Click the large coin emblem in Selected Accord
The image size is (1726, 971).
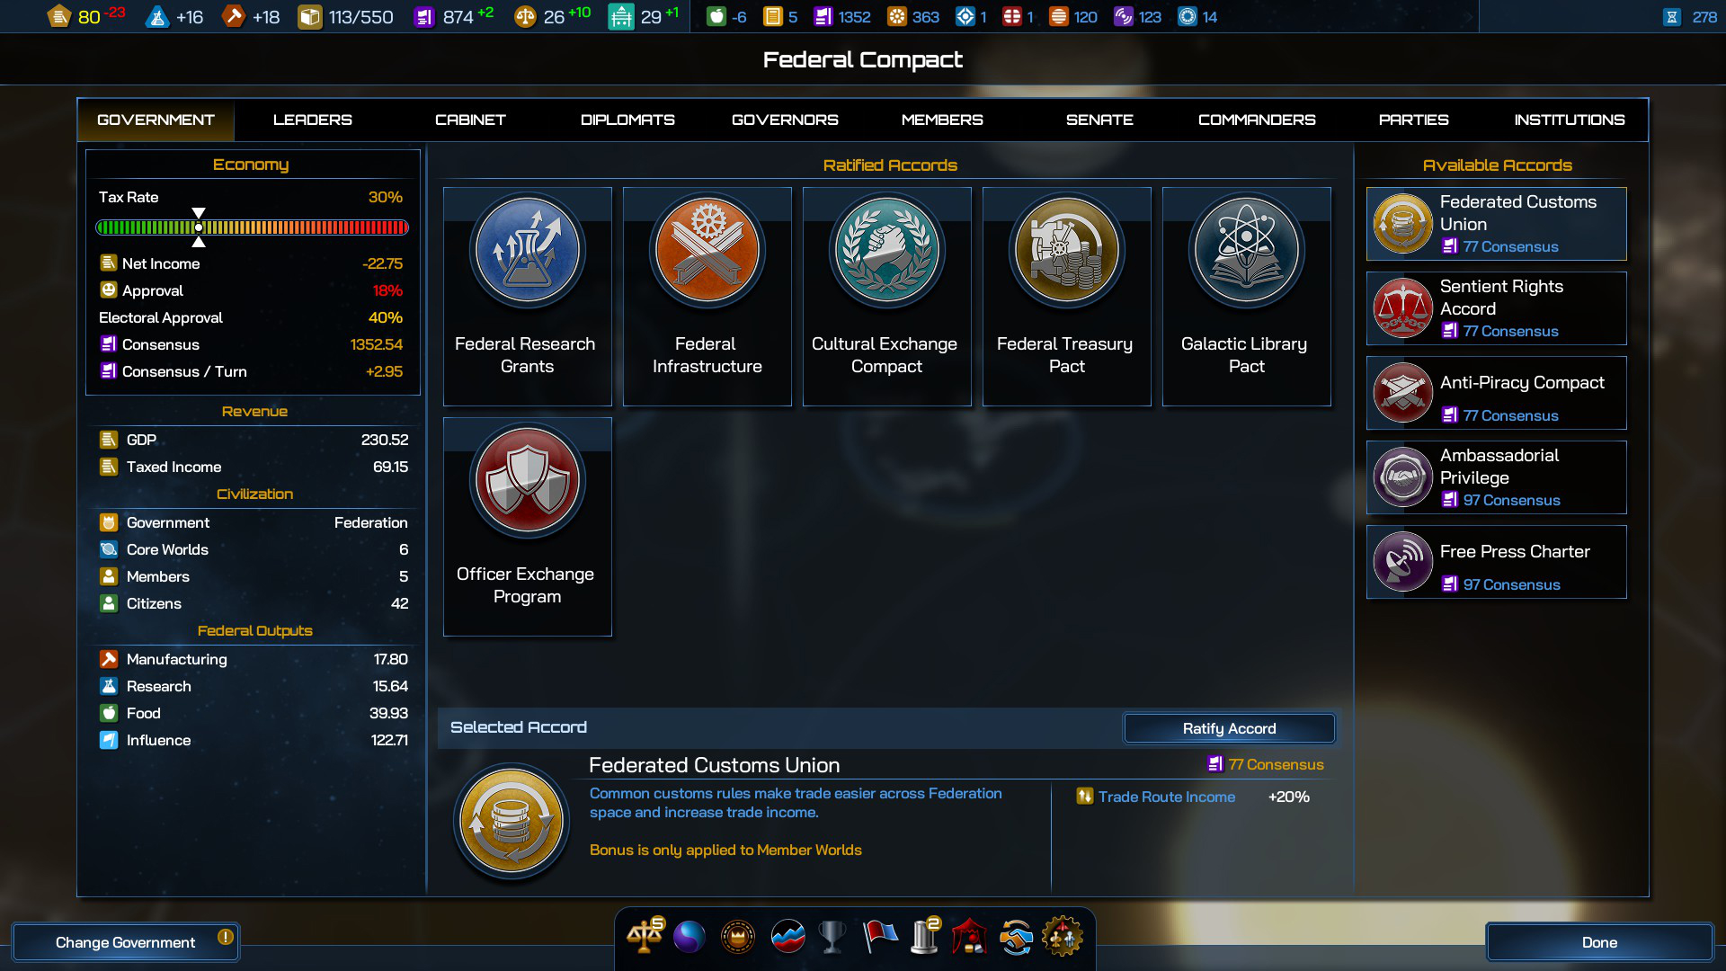pyautogui.click(x=512, y=821)
